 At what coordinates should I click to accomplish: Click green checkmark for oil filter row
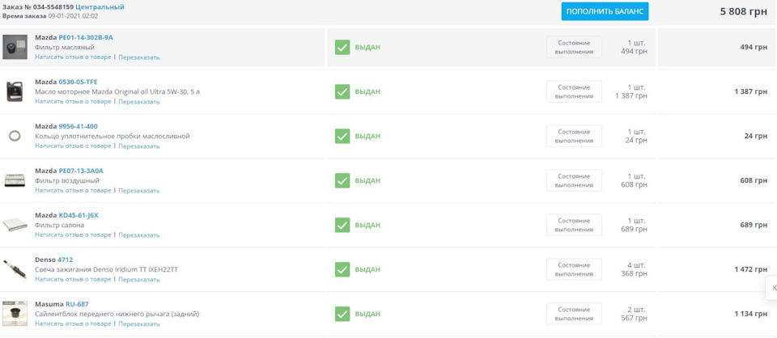(x=342, y=48)
